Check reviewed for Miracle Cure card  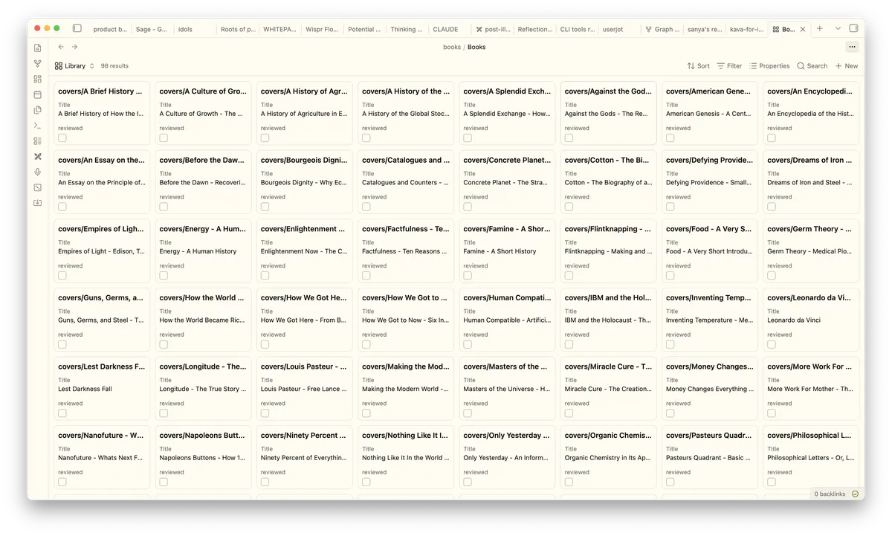coord(569,413)
